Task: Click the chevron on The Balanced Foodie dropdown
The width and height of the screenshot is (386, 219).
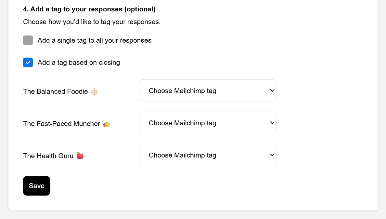Action: tap(272, 90)
